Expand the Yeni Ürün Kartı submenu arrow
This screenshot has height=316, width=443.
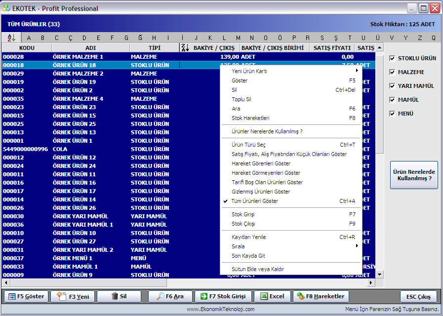coord(357,71)
